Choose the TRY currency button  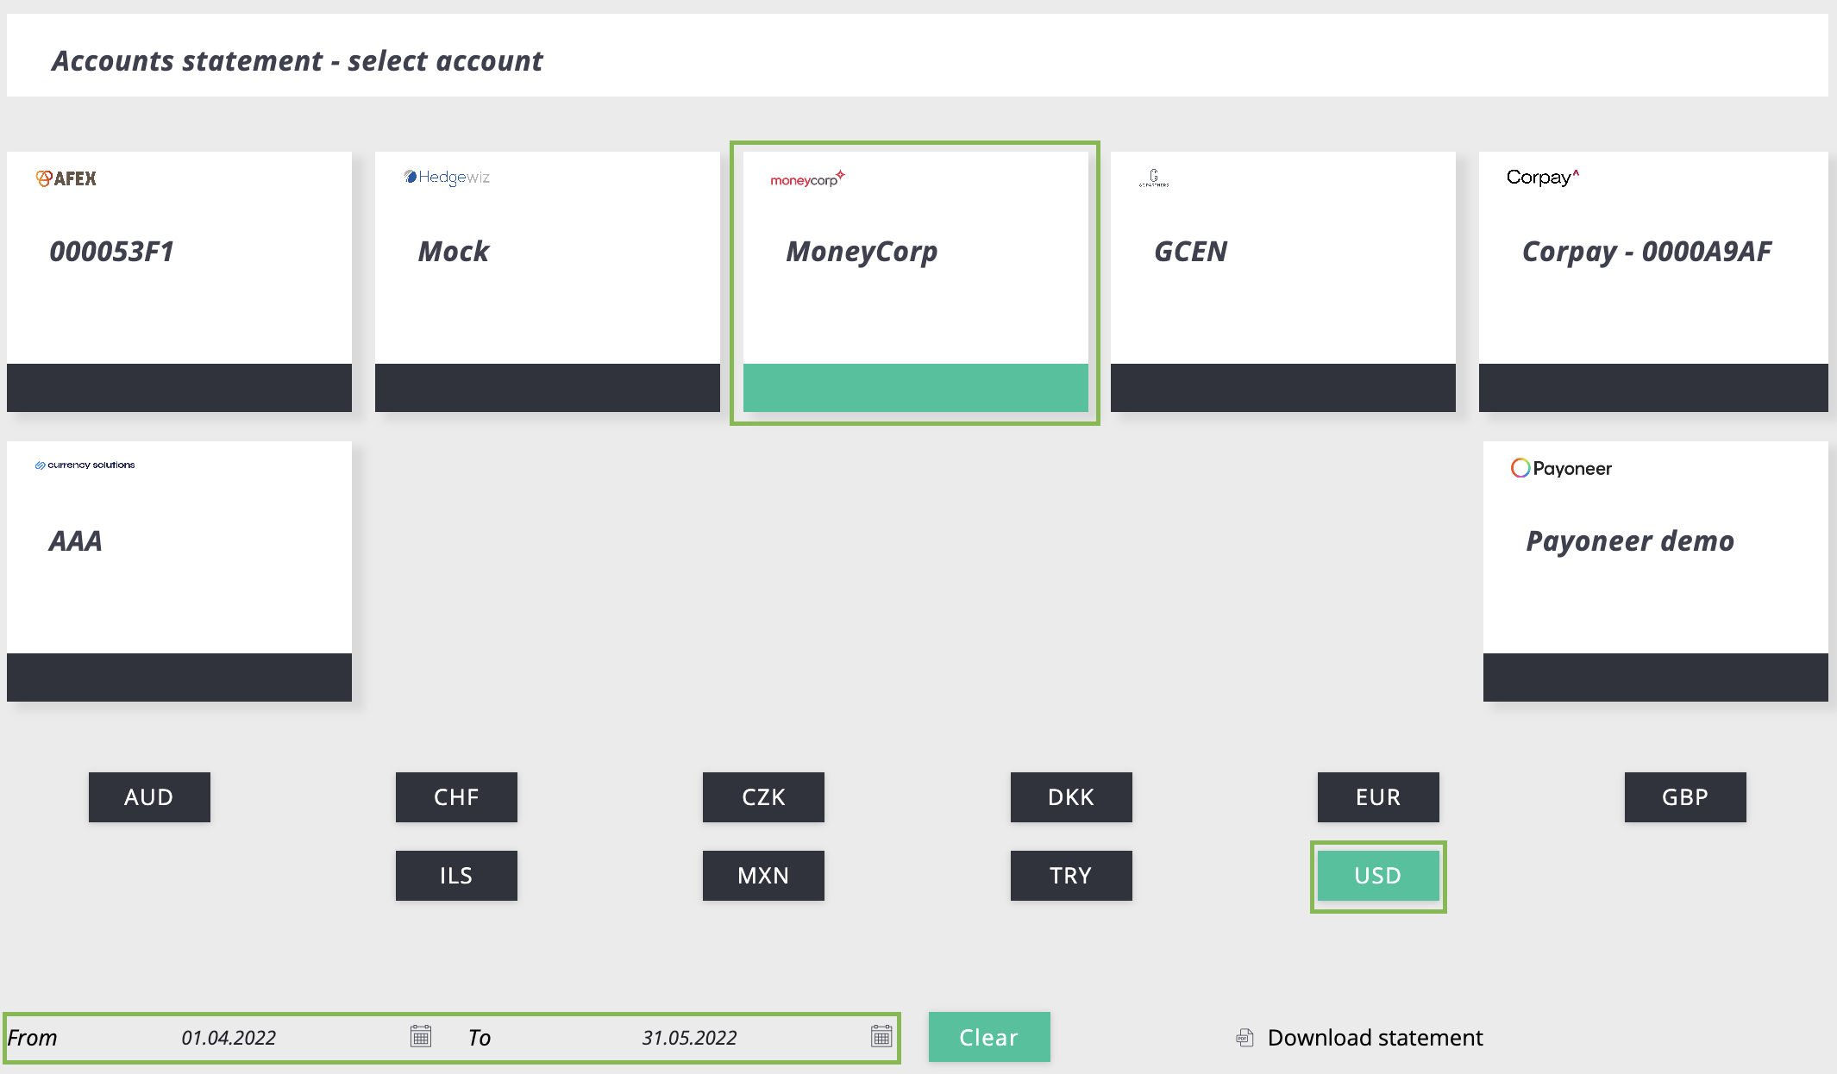[1071, 876]
